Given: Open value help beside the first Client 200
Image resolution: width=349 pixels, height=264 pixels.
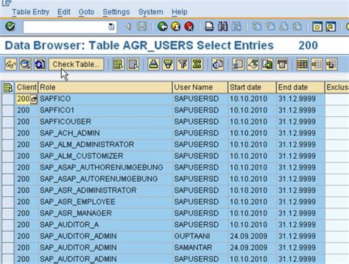Looking at the screenshot, I should 33,99.
